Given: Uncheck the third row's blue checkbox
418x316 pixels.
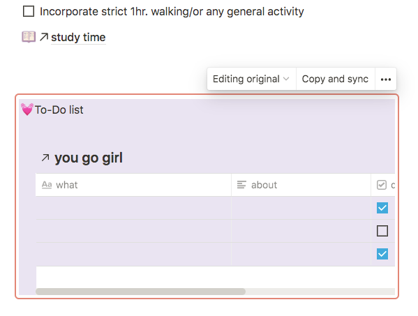Looking at the screenshot, I should click(382, 254).
